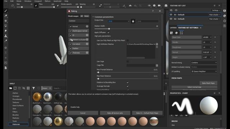The height and width of the screenshot is (129, 230).
Task: Select the Smudge tool
Action: tap(6, 31)
